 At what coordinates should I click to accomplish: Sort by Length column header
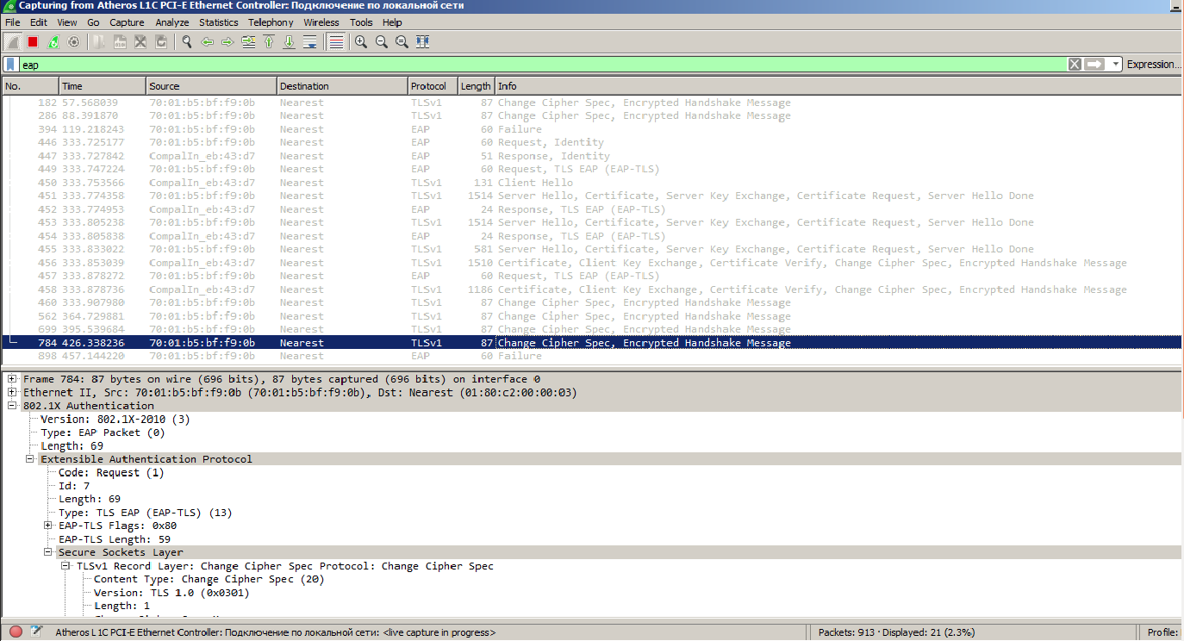tap(476, 86)
